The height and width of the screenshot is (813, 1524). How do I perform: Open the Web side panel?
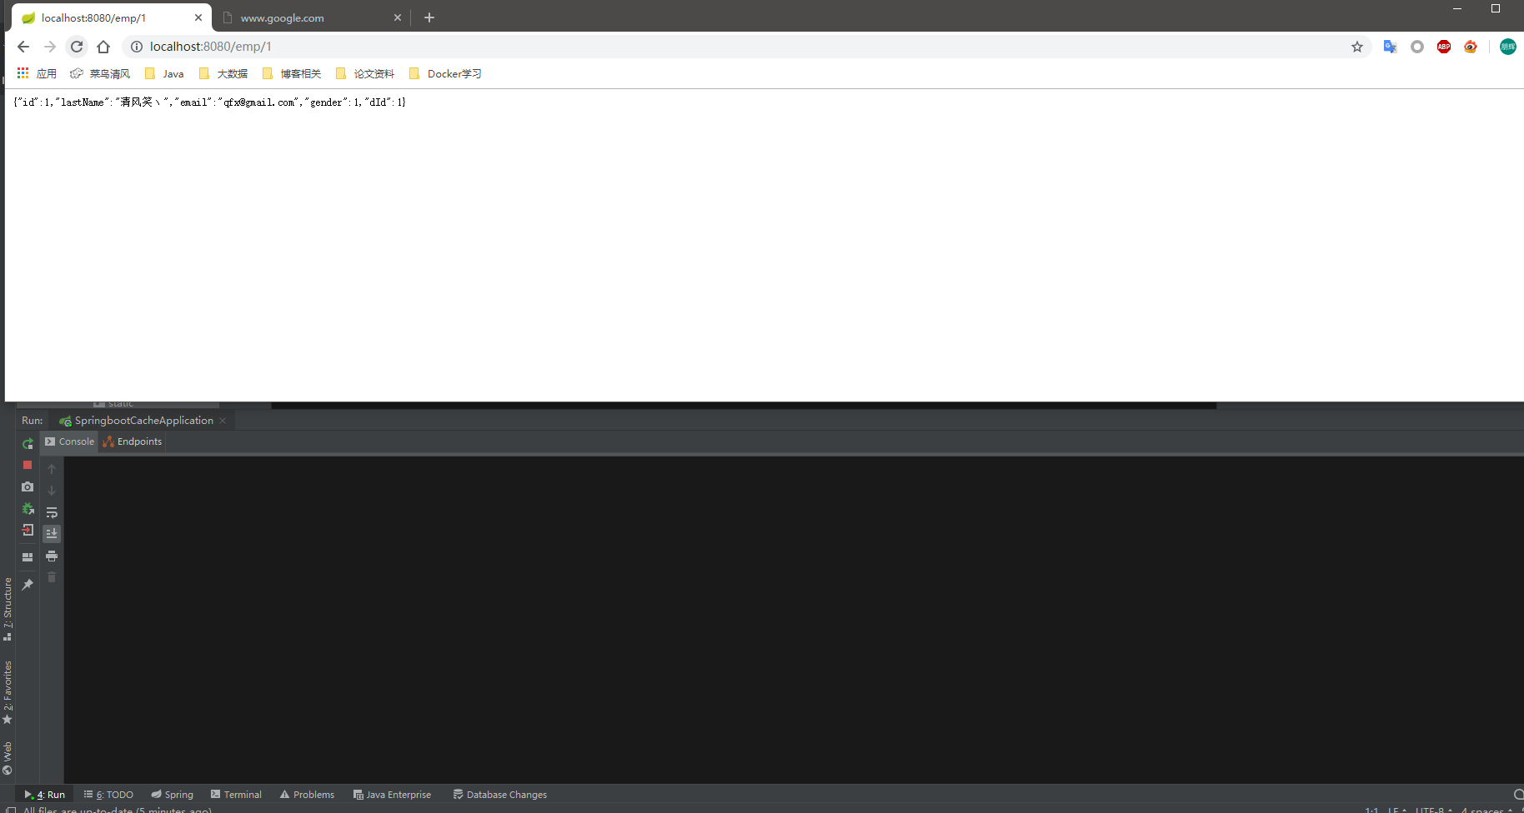tap(8, 758)
